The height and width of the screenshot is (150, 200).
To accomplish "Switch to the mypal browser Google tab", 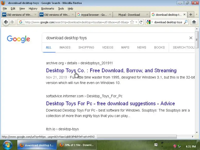I will (94, 15).
